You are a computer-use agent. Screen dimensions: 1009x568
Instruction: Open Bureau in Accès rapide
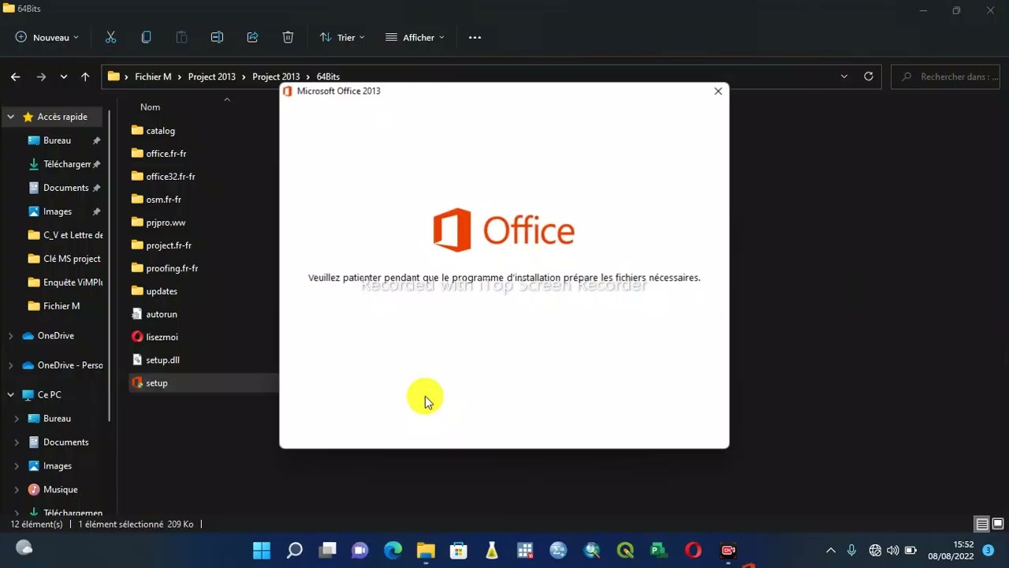pyautogui.click(x=57, y=140)
